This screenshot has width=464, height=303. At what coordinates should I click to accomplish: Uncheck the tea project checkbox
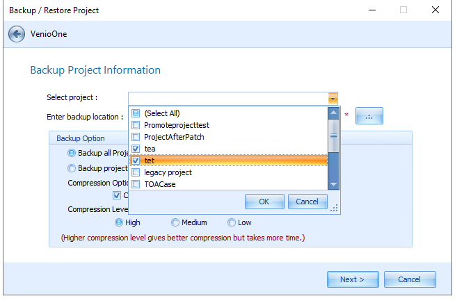[x=136, y=149]
